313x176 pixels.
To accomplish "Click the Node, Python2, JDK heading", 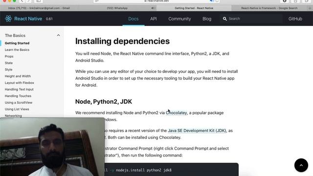I will (x=104, y=102).
